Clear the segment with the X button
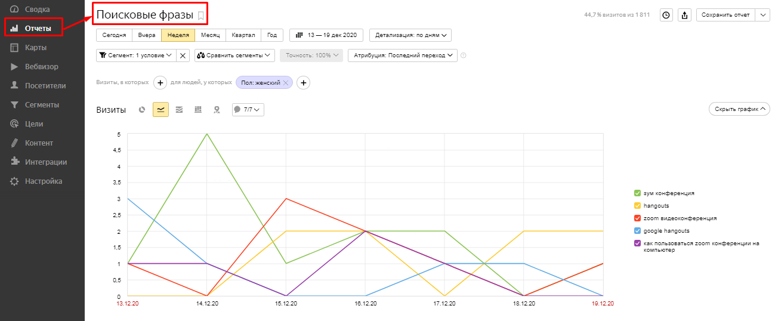The image size is (775, 321). (183, 55)
